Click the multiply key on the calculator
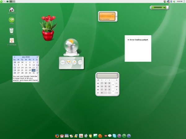Viewport: 186px width, 139px height. 109,80
